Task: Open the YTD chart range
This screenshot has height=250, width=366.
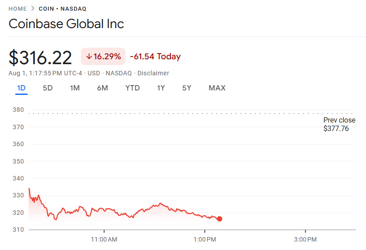Action: 133,88
